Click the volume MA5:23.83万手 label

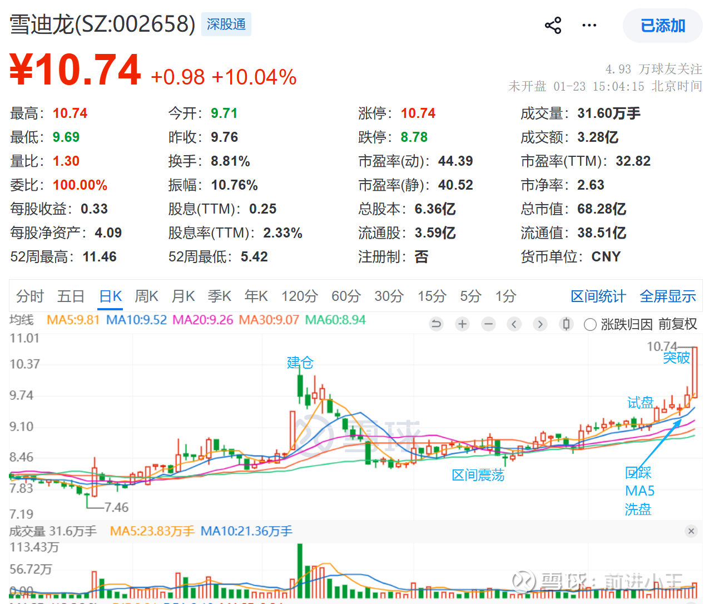coord(152,531)
